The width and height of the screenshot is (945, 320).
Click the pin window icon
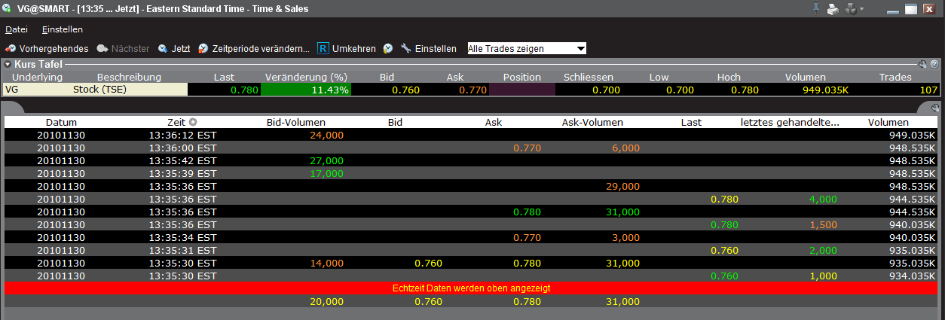point(815,9)
